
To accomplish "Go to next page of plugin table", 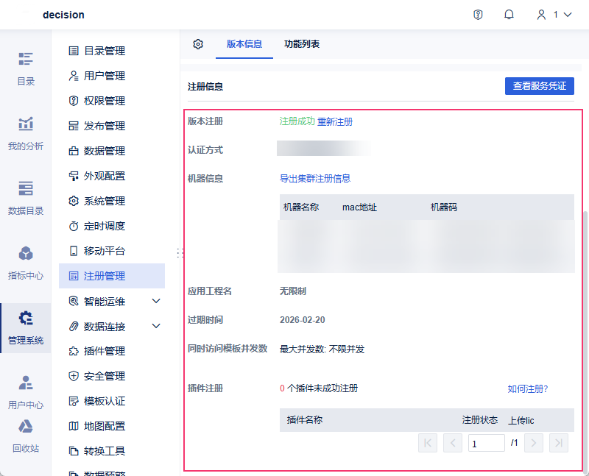I will [x=534, y=443].
